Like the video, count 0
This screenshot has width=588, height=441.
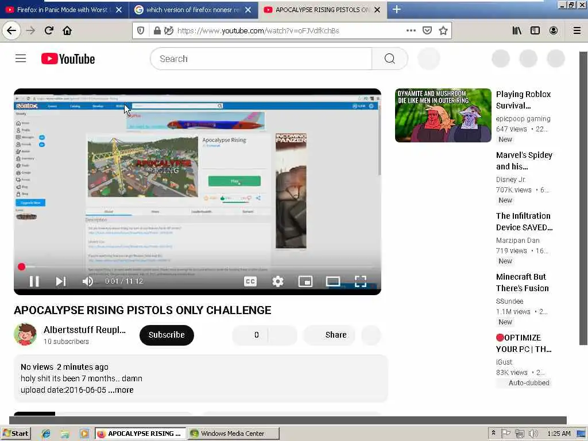point(250,335)
